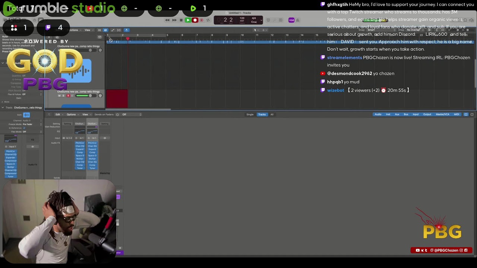The width and height of the screenshot is (477, 268).
Task: Toggle the Sends on Faders power button
Action: tap(117, 115)
